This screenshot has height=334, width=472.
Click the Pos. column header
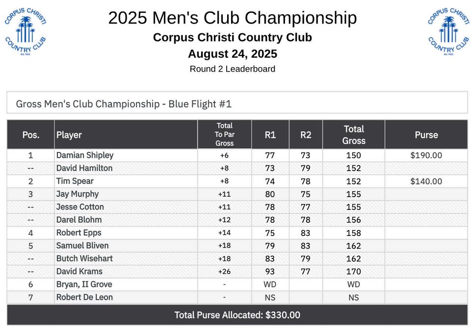pos(31,134)
